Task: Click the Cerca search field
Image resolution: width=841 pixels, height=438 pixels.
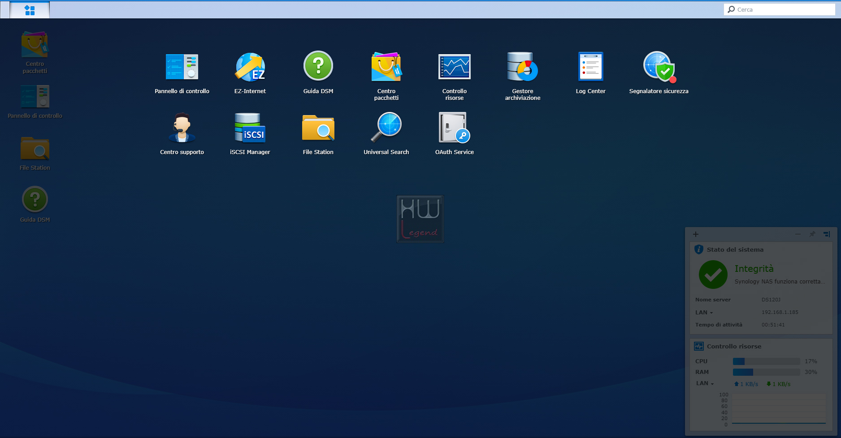Action: click(780, 9)
